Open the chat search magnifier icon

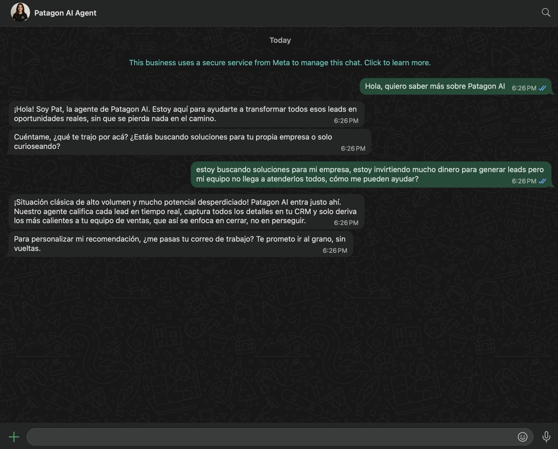pos(546,12)
